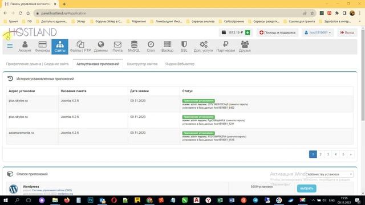Expand bookmarks bar overflow
365x205 pixels.
tap(360, 22)
